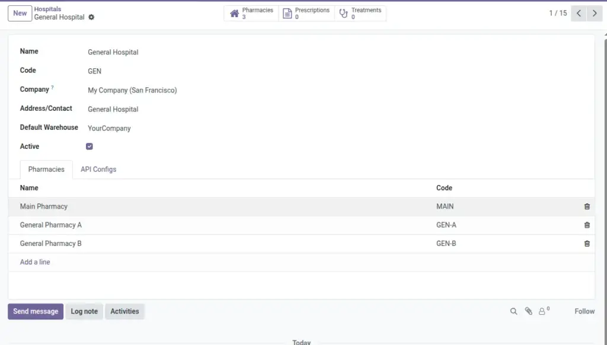Click Follow to follow this record
Image resolution: width=607 pixels, height=345 pixels.
click(x=584, y=311)
